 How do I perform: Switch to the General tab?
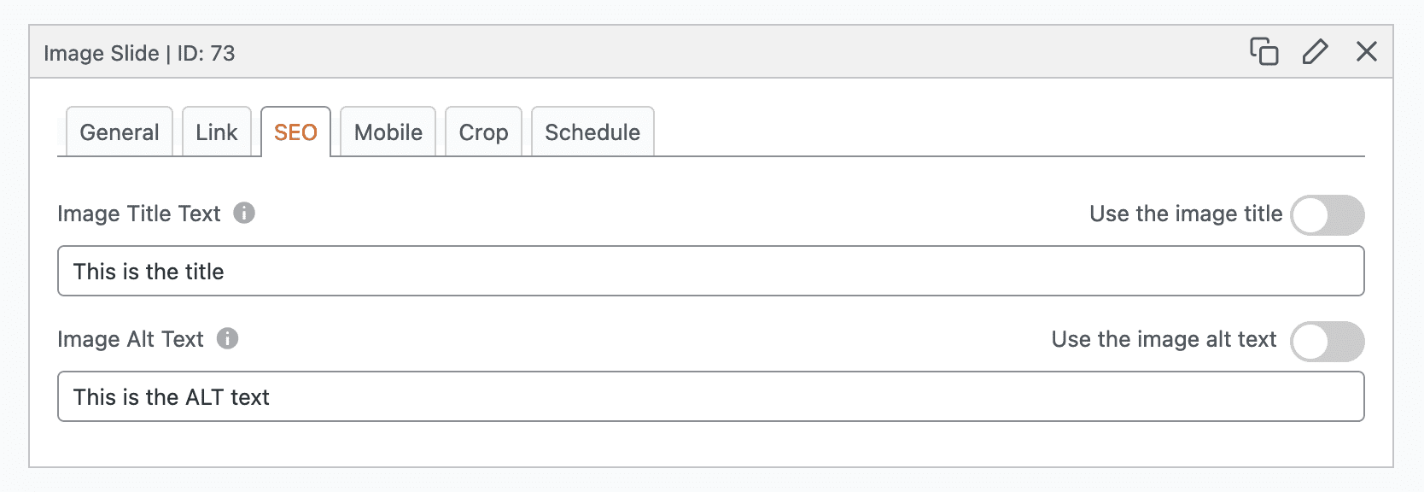120,132
